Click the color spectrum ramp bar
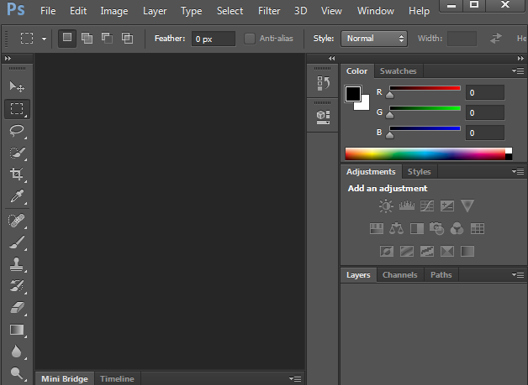This screenshot has width=528, height=385. tap(428, 153)
